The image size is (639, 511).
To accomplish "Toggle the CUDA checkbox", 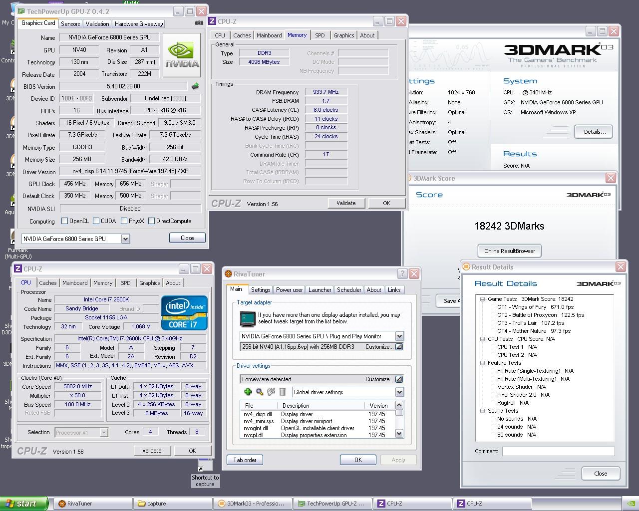I will coord(95,221).
